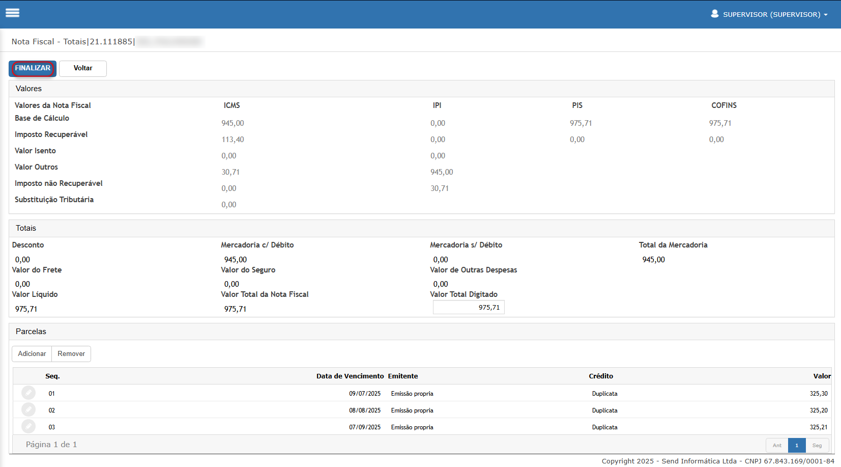Click the ICMS column label

(231, 105)
